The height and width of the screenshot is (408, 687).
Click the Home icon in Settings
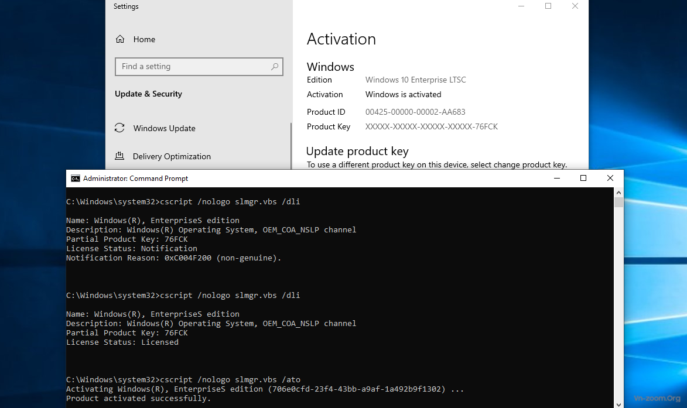click(x=120, y=39)
